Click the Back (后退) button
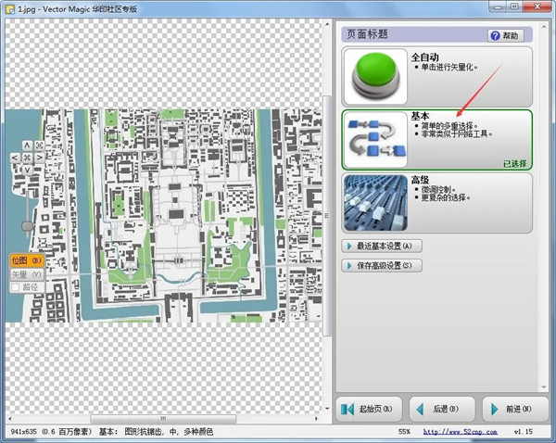This screenshot has height=443, width=556. [x=440, y=409]
